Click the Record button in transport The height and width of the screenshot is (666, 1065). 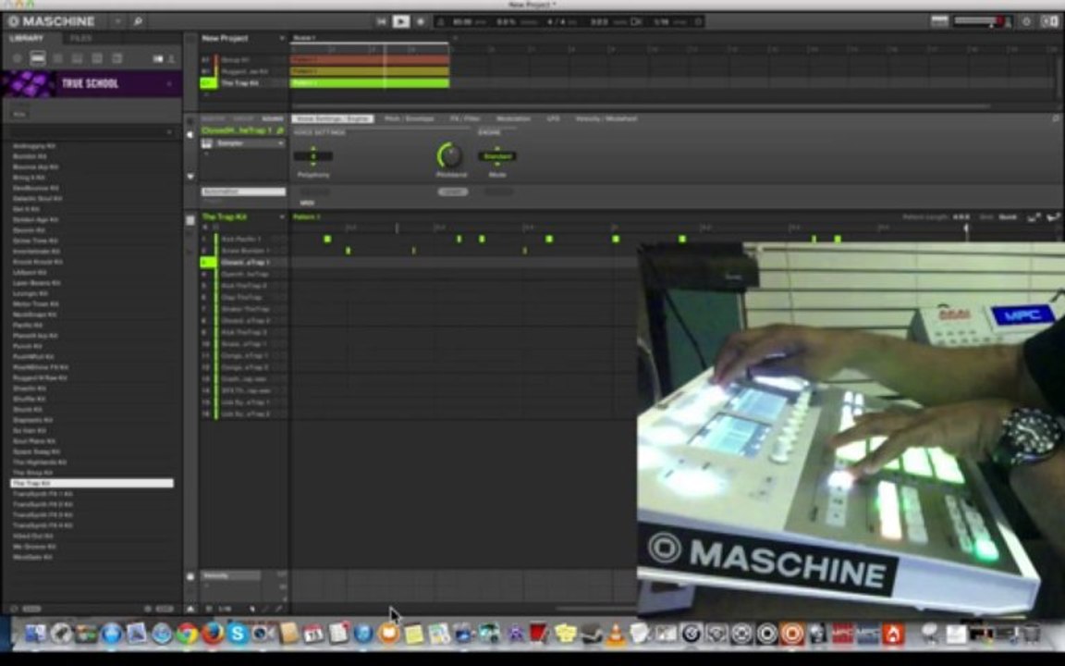pyautogui.click(x=421, y=22)
